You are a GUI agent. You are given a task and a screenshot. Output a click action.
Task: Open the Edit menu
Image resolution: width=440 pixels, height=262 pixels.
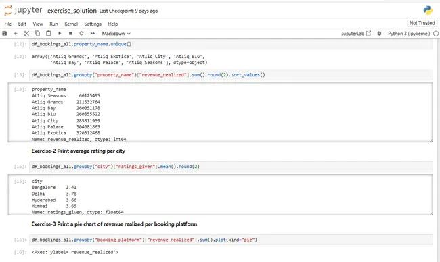(22, 24)
